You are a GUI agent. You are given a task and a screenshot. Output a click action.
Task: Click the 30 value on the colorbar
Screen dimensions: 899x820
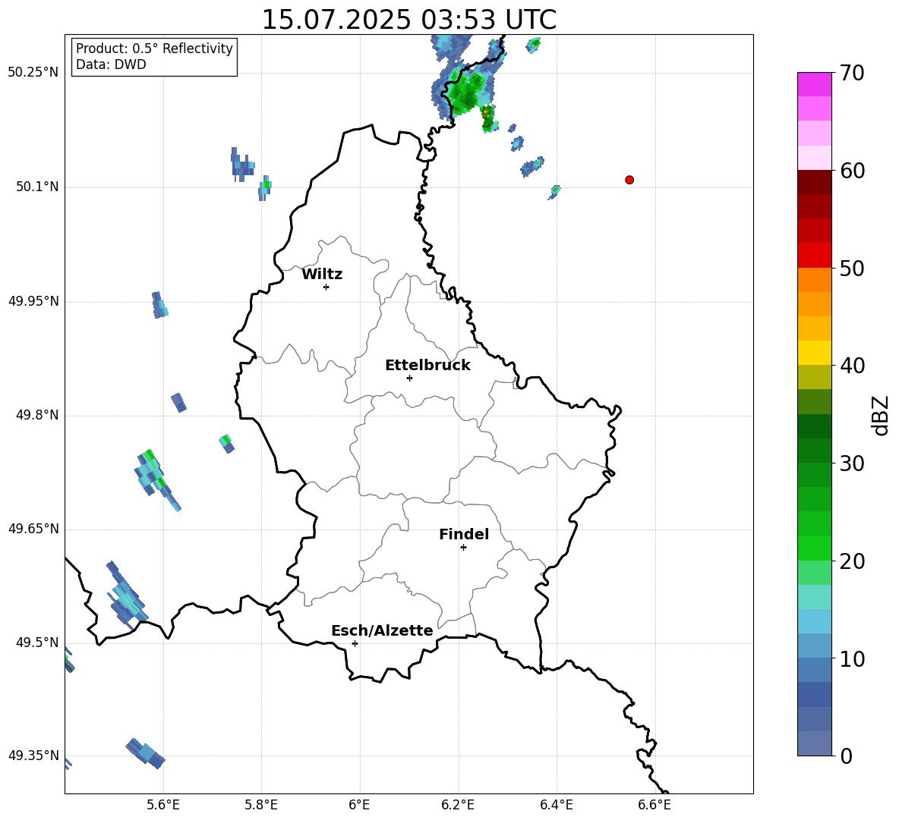click(x=852, y=463)
